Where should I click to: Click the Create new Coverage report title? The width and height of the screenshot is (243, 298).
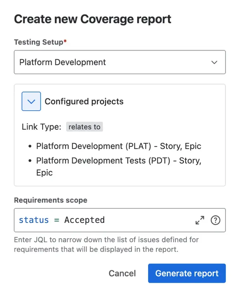pyautogui.click(x=92, y=19)
